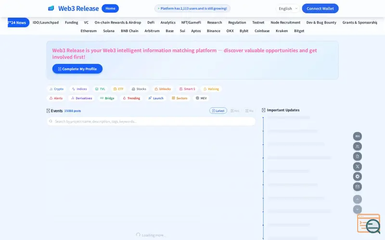Open the document floating icon
Screen dimensions: 385x240
[357, 156]
